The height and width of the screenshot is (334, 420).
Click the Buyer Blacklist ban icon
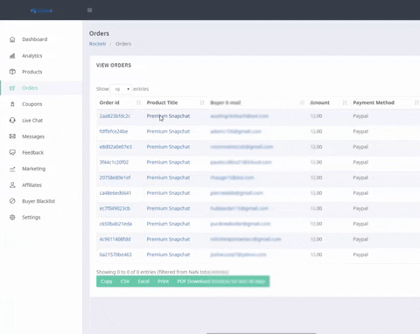12,201
